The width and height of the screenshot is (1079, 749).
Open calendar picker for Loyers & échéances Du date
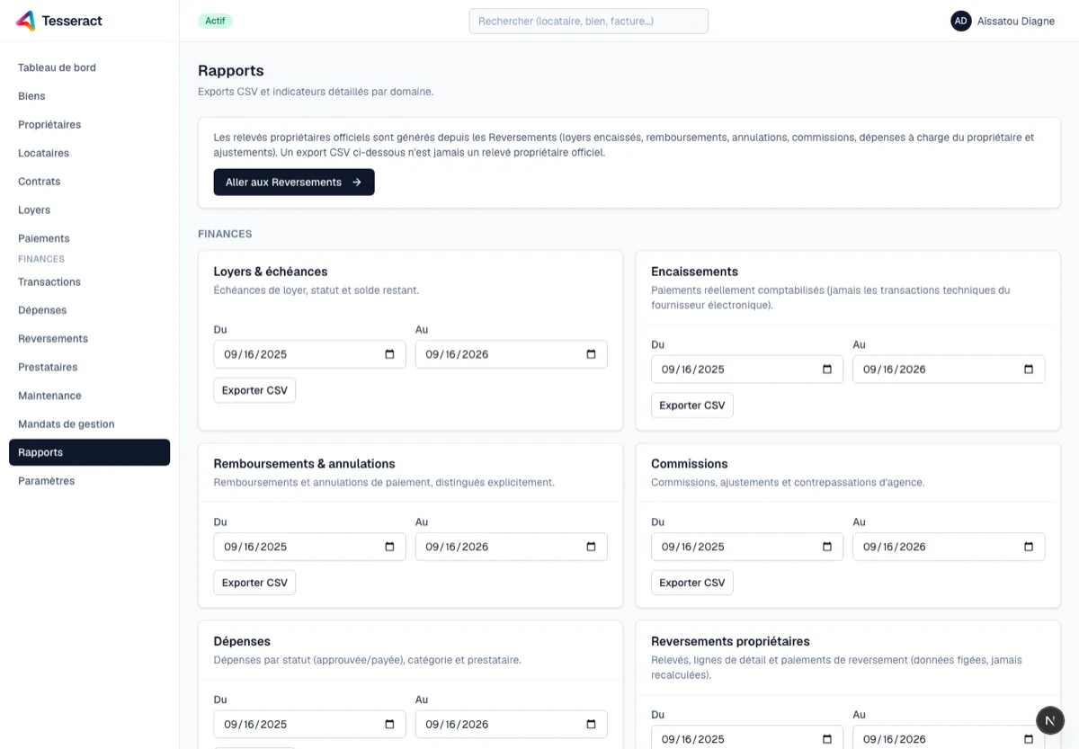point(389,354)
